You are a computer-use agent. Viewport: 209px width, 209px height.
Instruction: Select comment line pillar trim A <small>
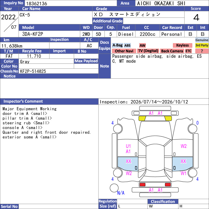click(27, 118)
